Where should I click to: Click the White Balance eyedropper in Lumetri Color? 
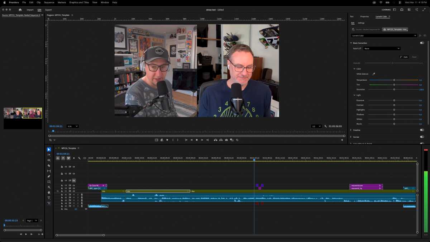[x=374, y=74]
